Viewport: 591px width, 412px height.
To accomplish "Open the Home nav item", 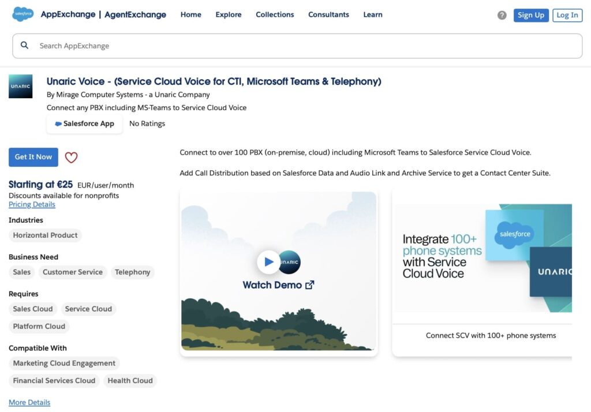I will 190,14.
